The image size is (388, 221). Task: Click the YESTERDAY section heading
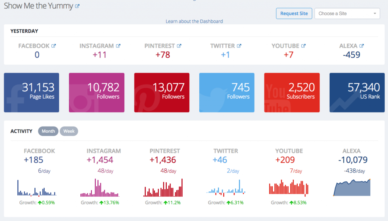click(x=24, y=31)
